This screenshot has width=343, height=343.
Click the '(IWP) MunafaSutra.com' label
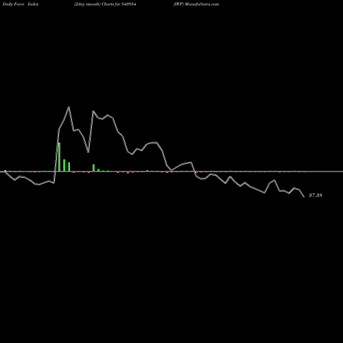196,4
